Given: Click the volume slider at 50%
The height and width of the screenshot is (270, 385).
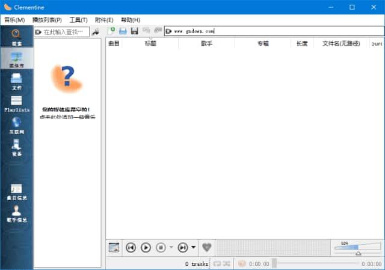Looking at the screenshot, I should [x=358, y=249].
